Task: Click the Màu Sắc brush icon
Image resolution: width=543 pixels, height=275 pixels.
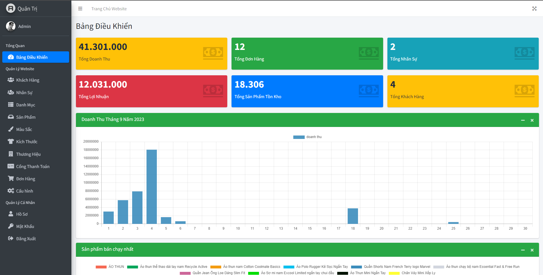Action: click(x=11, y=129)
